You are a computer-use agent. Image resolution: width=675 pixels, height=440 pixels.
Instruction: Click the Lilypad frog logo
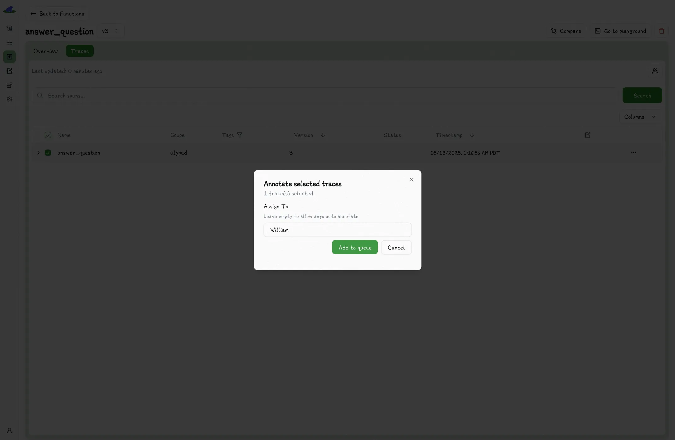pyautogui.click(x=9, y=9)
